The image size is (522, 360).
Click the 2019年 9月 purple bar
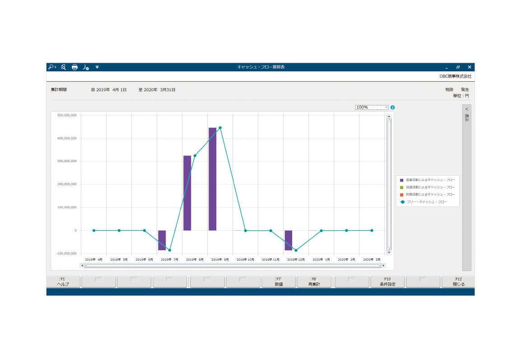[x=212, y=179]
